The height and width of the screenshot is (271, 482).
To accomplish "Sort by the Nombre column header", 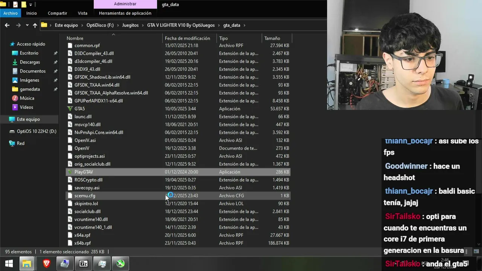I will point(75,38).
